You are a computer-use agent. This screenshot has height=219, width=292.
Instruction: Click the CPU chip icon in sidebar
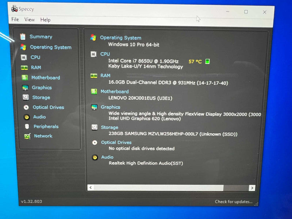[24, 57]
